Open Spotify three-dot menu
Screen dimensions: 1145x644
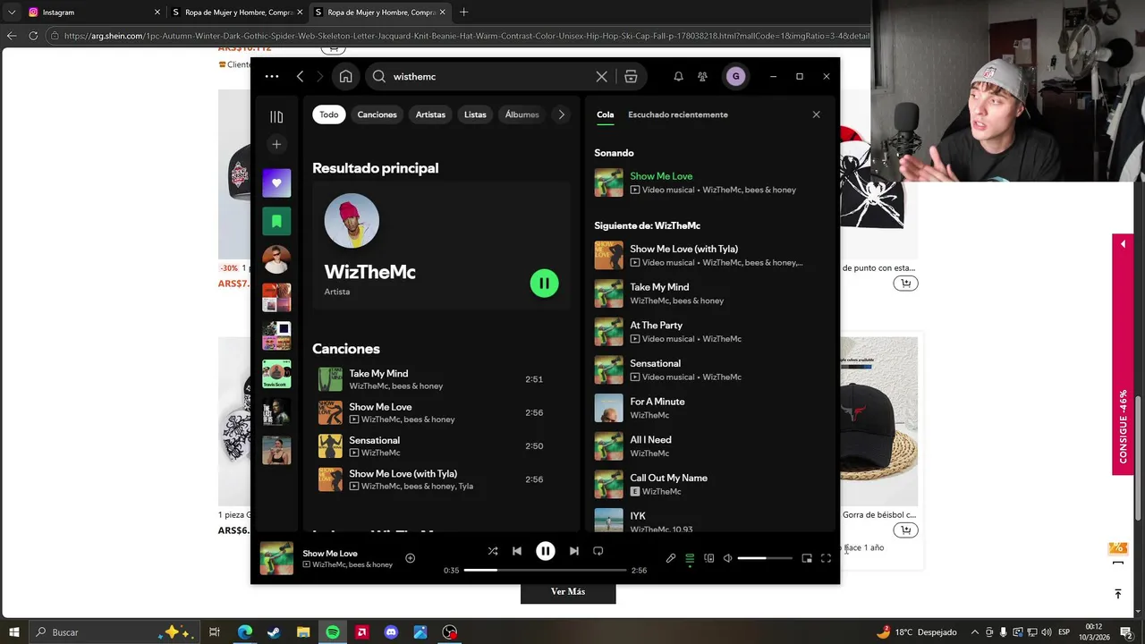pyautogui.click(x=272, y=77)
